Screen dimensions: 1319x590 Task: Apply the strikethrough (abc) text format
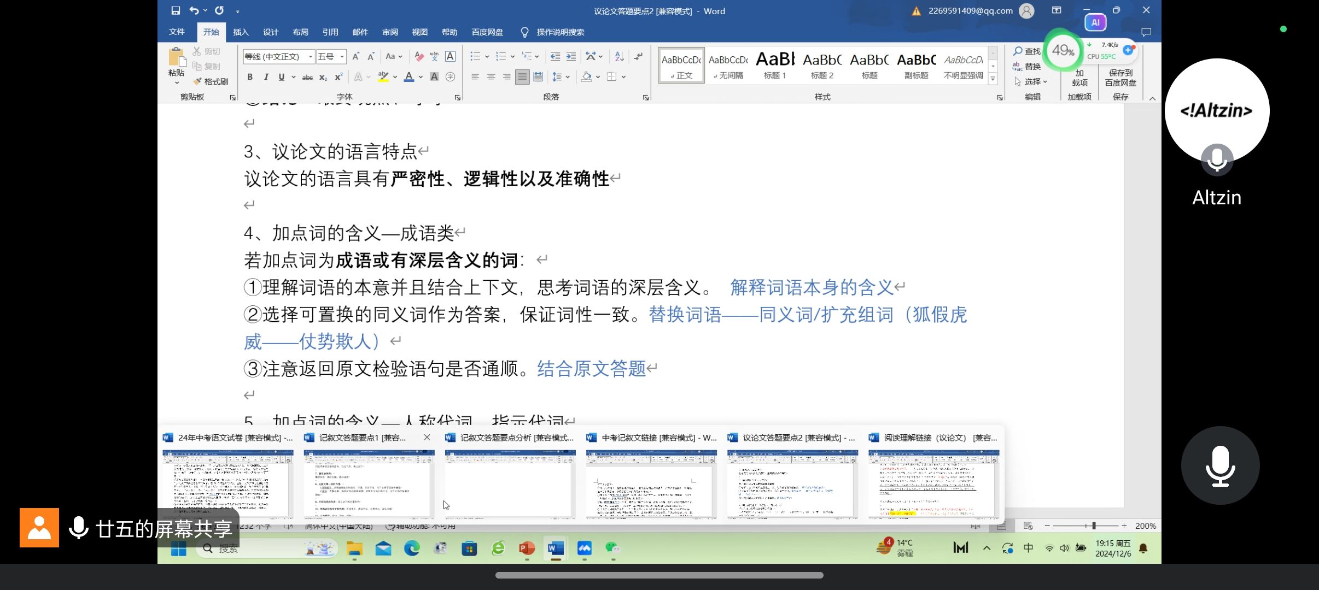tap(307, 77)
